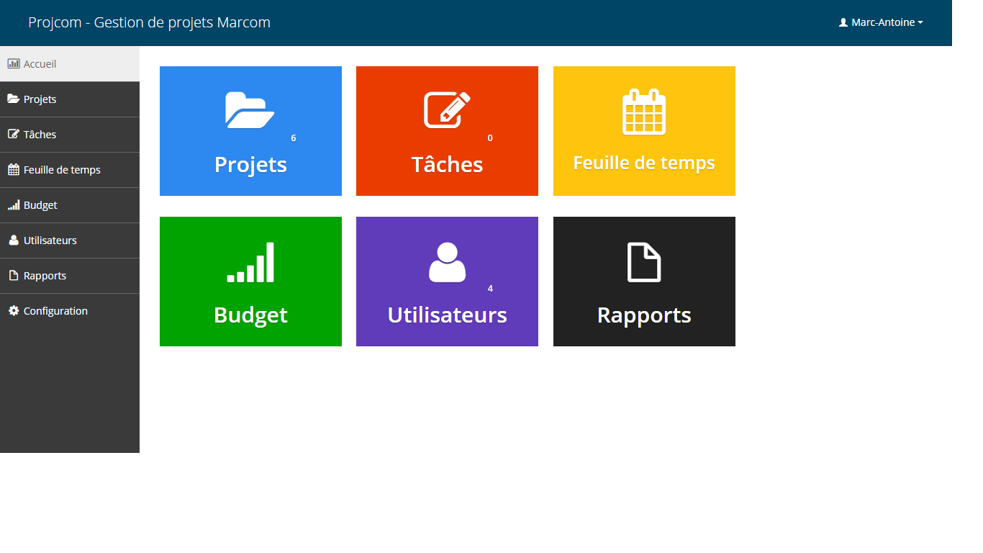Click the Tâches label on red tile
Screen dimensions: 983x553
[447, 164]
